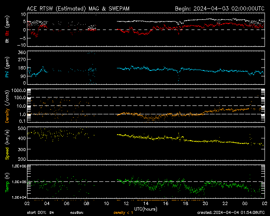Click the '1.0E+06' temperature tick label

pyautogui.click(x=19, y=166)
